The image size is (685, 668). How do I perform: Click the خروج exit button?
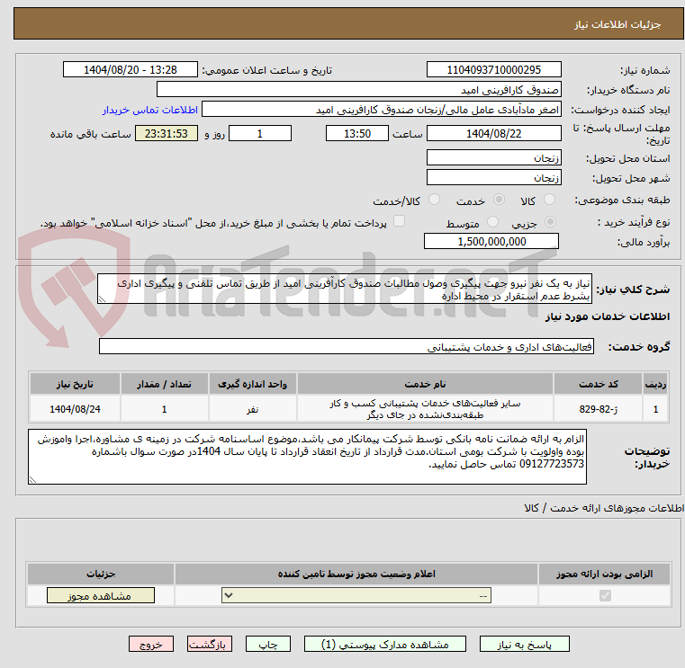pyautogui.click(x=150, y=644)
